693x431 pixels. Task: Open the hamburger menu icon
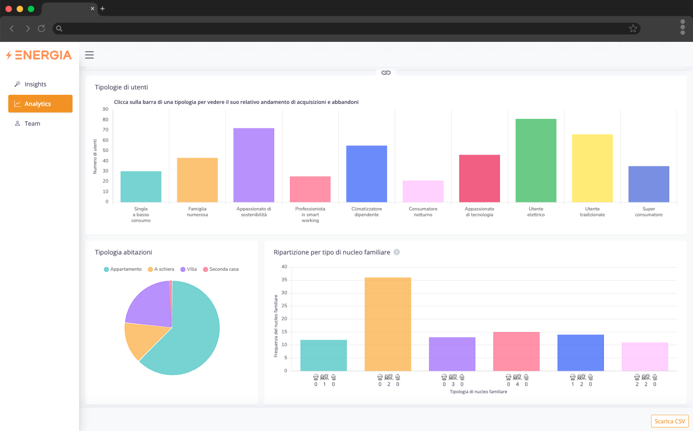click(89, 55)
